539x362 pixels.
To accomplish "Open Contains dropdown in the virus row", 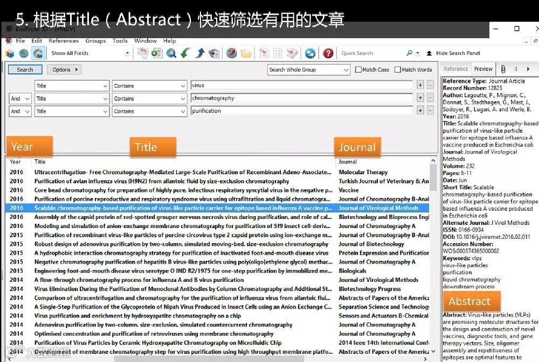I will [149, 86].
